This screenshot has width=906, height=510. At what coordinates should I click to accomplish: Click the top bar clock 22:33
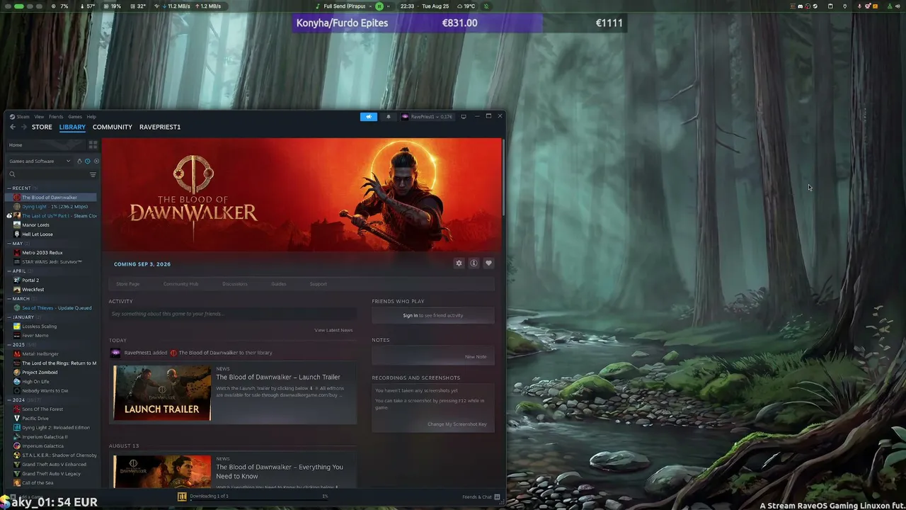(407, 6)
